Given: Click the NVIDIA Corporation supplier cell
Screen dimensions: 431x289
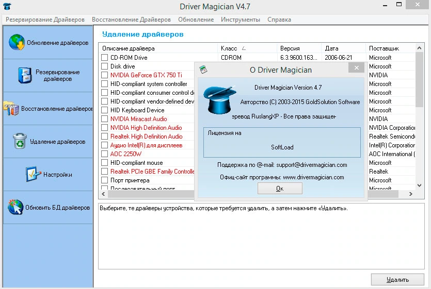Looking at the screenshot, I should [x=392, y=128].
